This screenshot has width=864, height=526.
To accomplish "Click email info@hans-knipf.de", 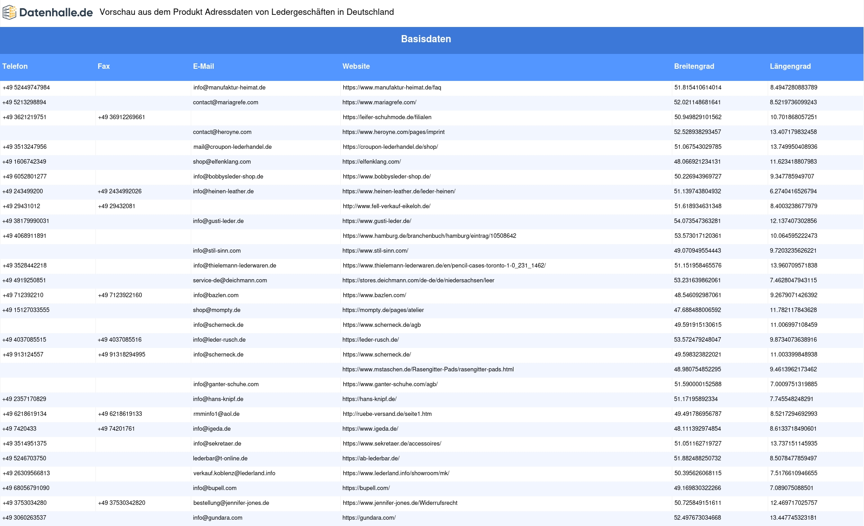I will point(218,399).
